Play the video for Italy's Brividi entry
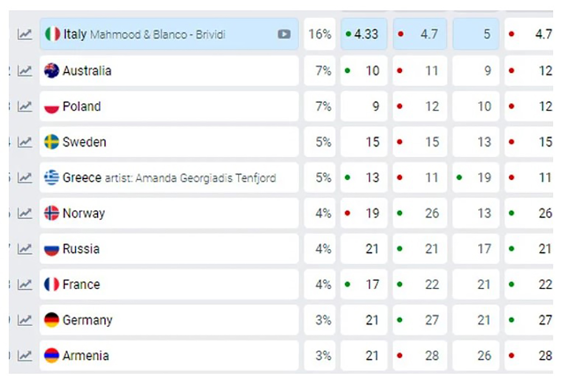 click(x=284, y=34)
